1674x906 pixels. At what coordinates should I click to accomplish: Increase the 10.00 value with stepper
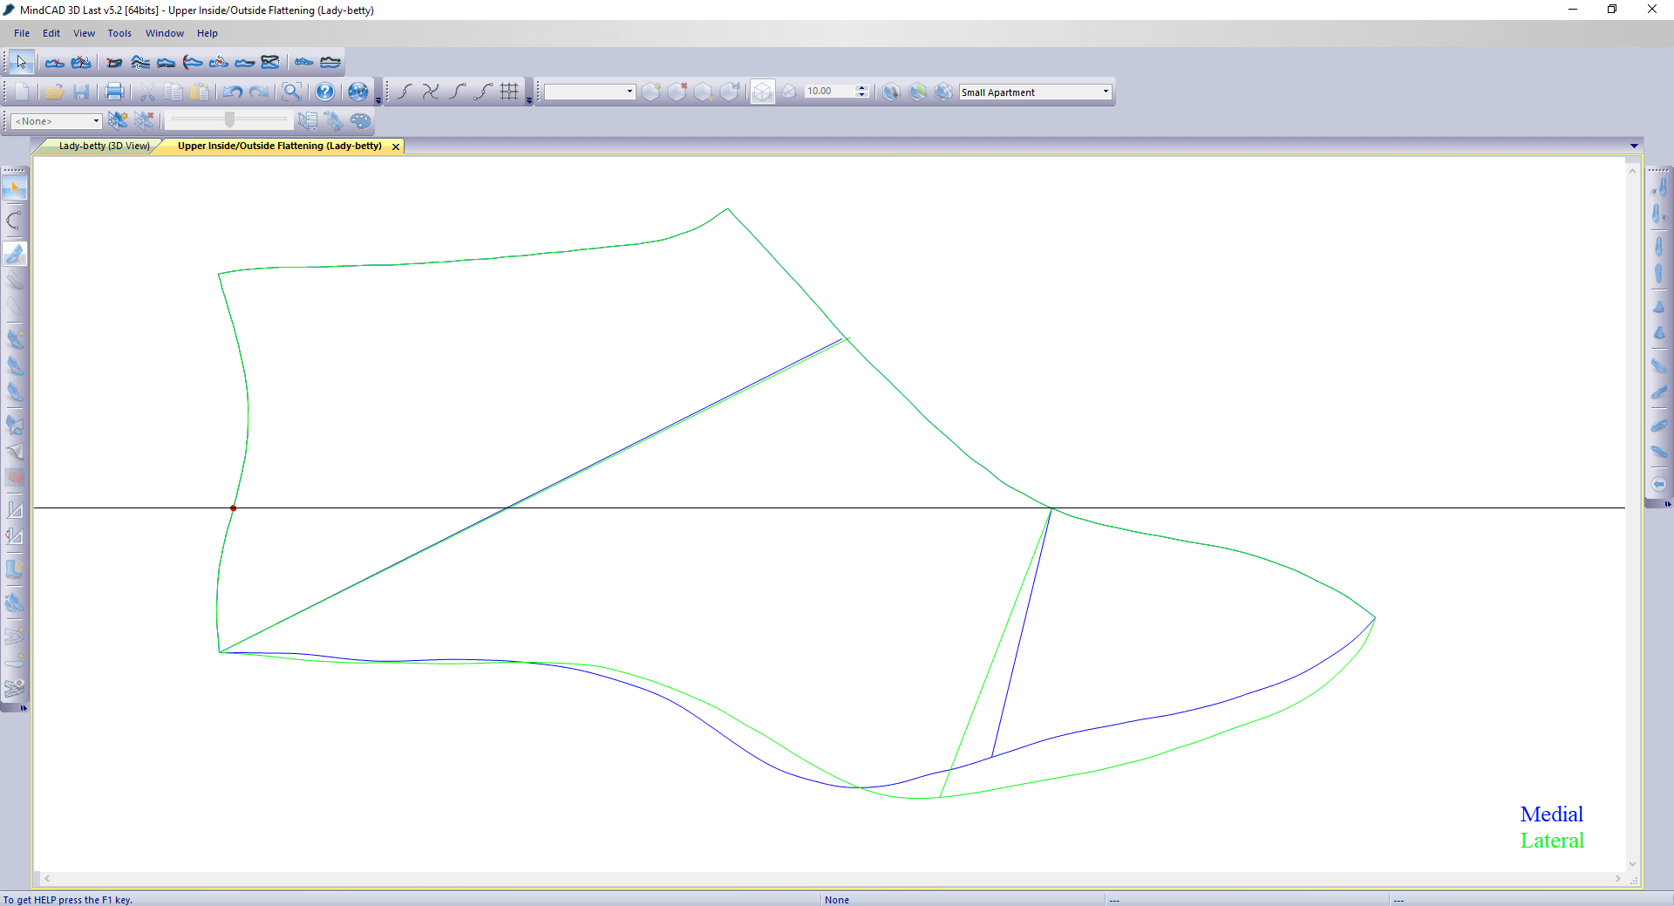(861, 88)
